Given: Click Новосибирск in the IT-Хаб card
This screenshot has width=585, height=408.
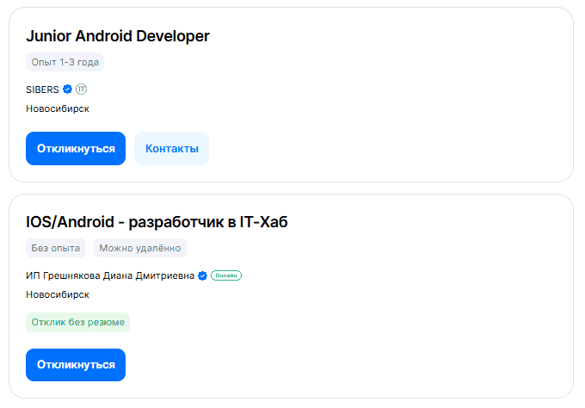Looking at the screenshot, I should [58, 294].
